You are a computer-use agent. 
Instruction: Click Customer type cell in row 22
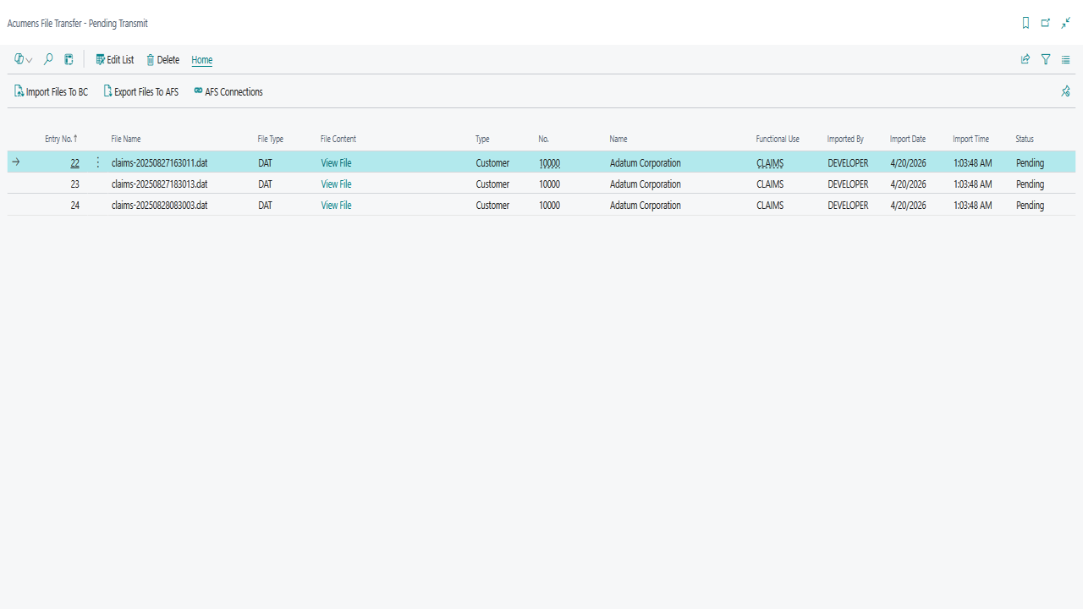point(492,163)
